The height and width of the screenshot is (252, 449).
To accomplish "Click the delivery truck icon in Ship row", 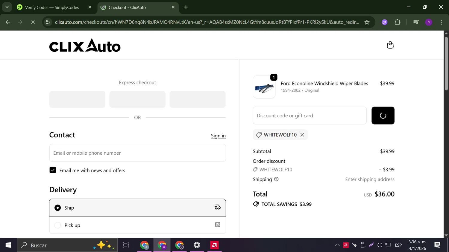I will click(218, 207).
